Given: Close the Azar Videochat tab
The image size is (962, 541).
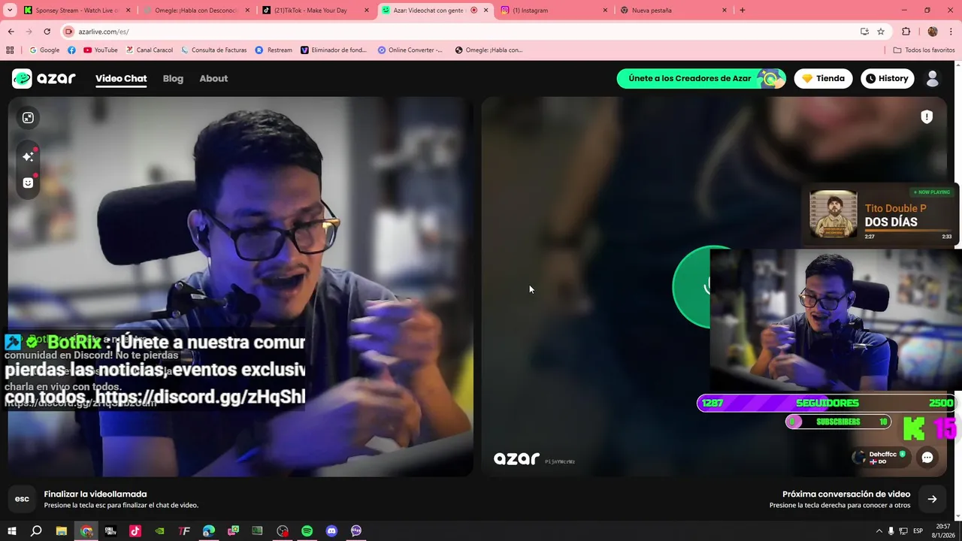Looking at the screenshot, I should coord(486,11).
